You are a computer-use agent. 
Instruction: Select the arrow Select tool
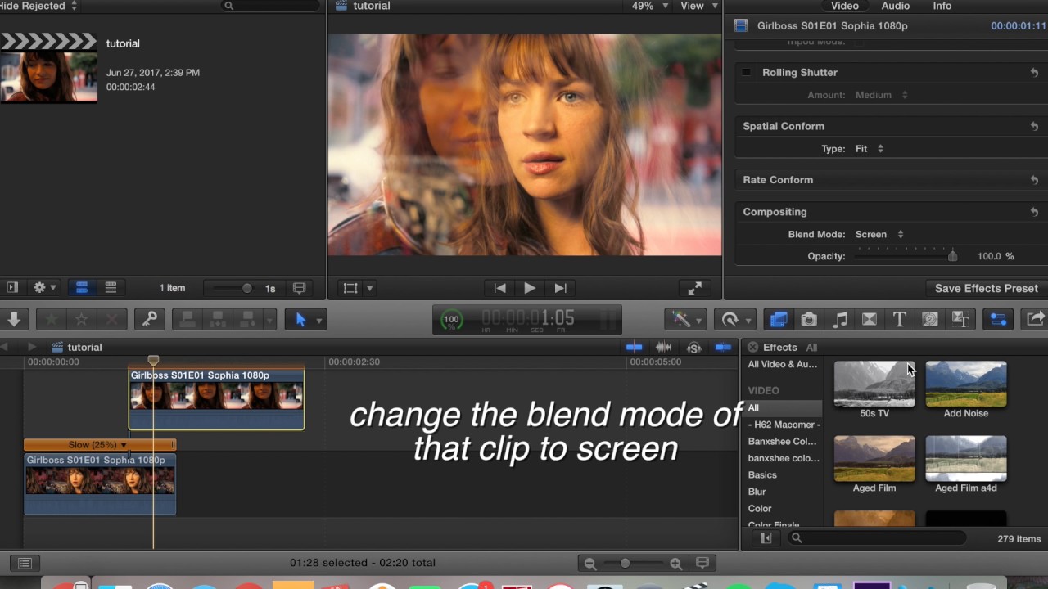pos(300,320)
